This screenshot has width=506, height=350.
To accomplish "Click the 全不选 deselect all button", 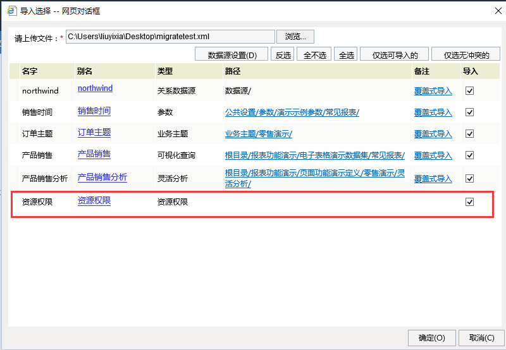I will coord(314,55).
